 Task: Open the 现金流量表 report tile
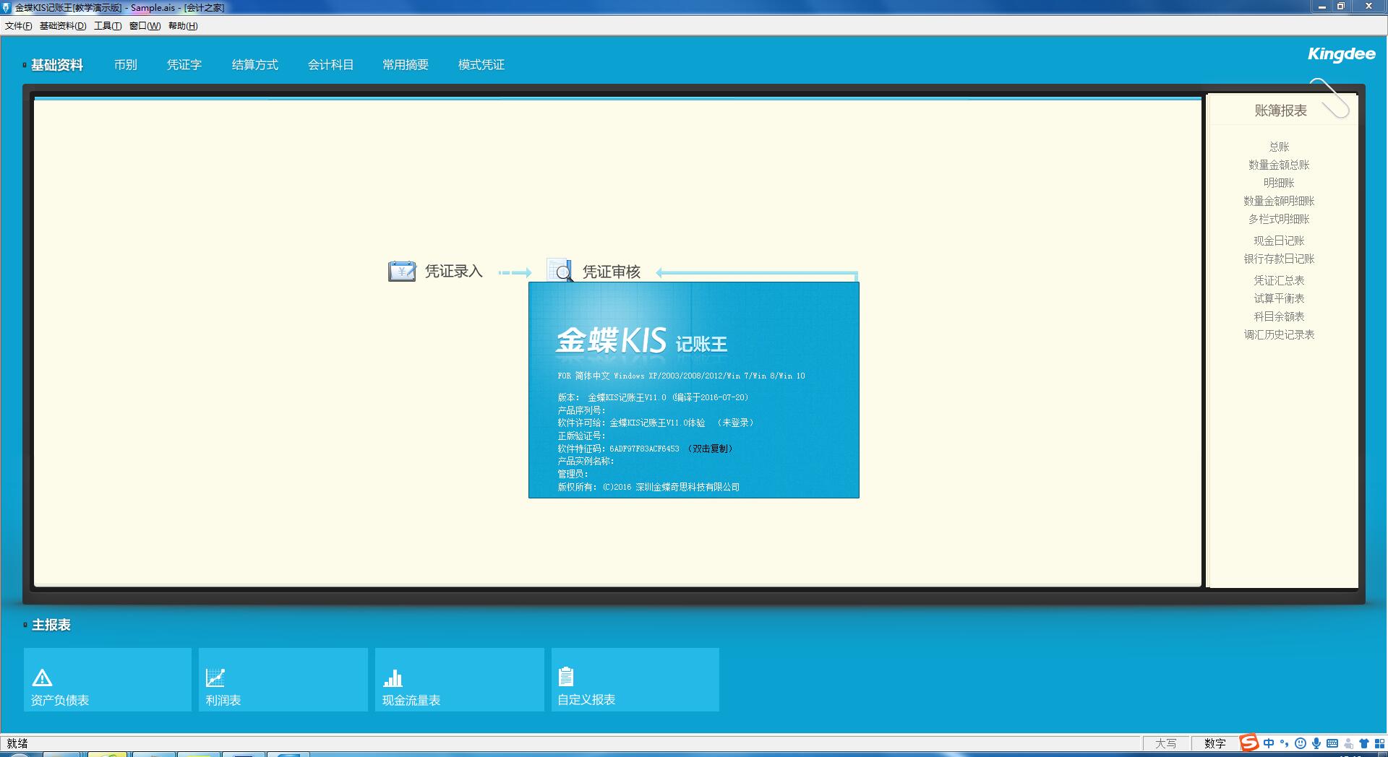point(460,680)
